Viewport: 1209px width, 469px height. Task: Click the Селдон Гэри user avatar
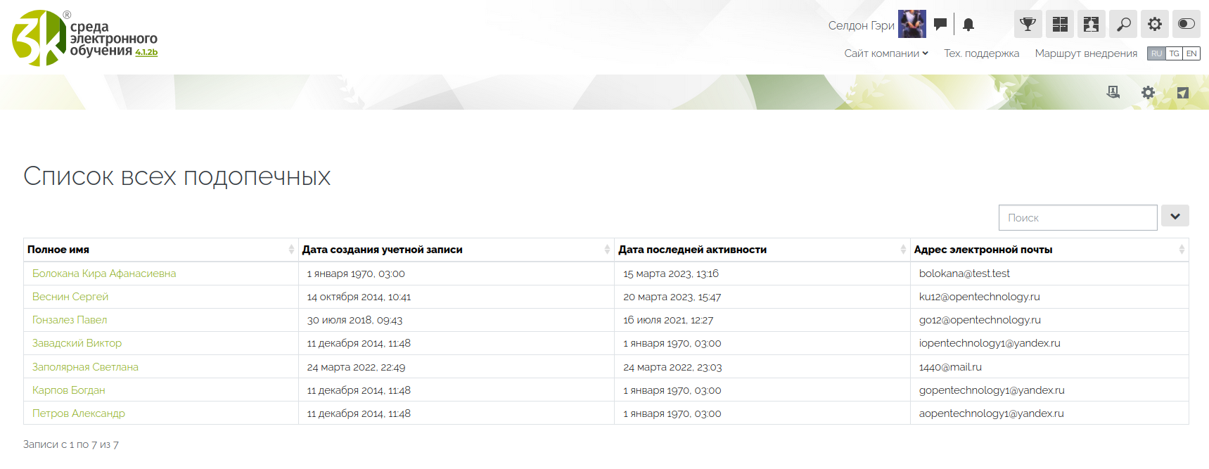[912, 25]
